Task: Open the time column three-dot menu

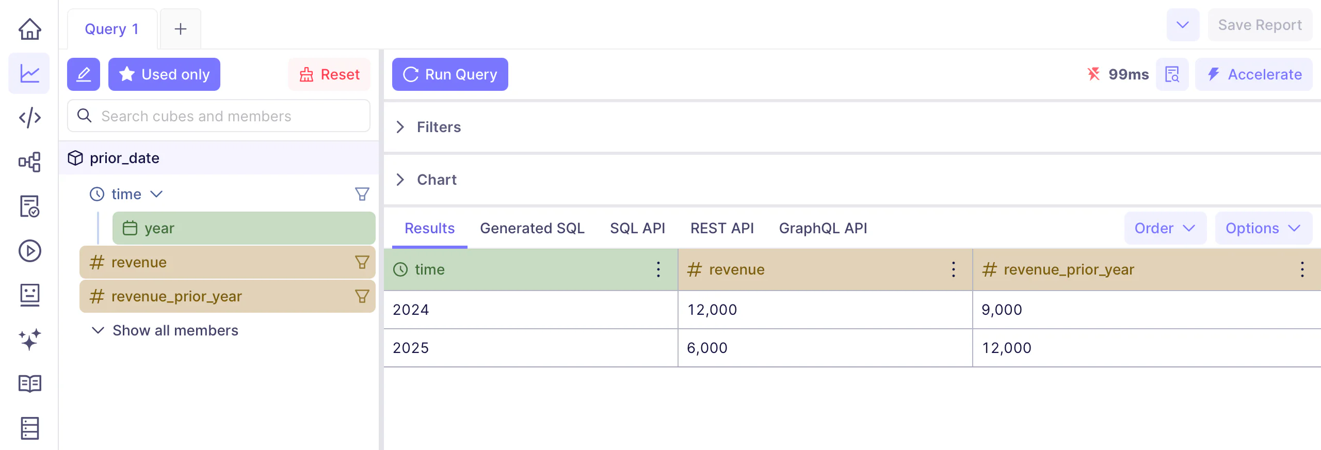Action: point(658,269)
